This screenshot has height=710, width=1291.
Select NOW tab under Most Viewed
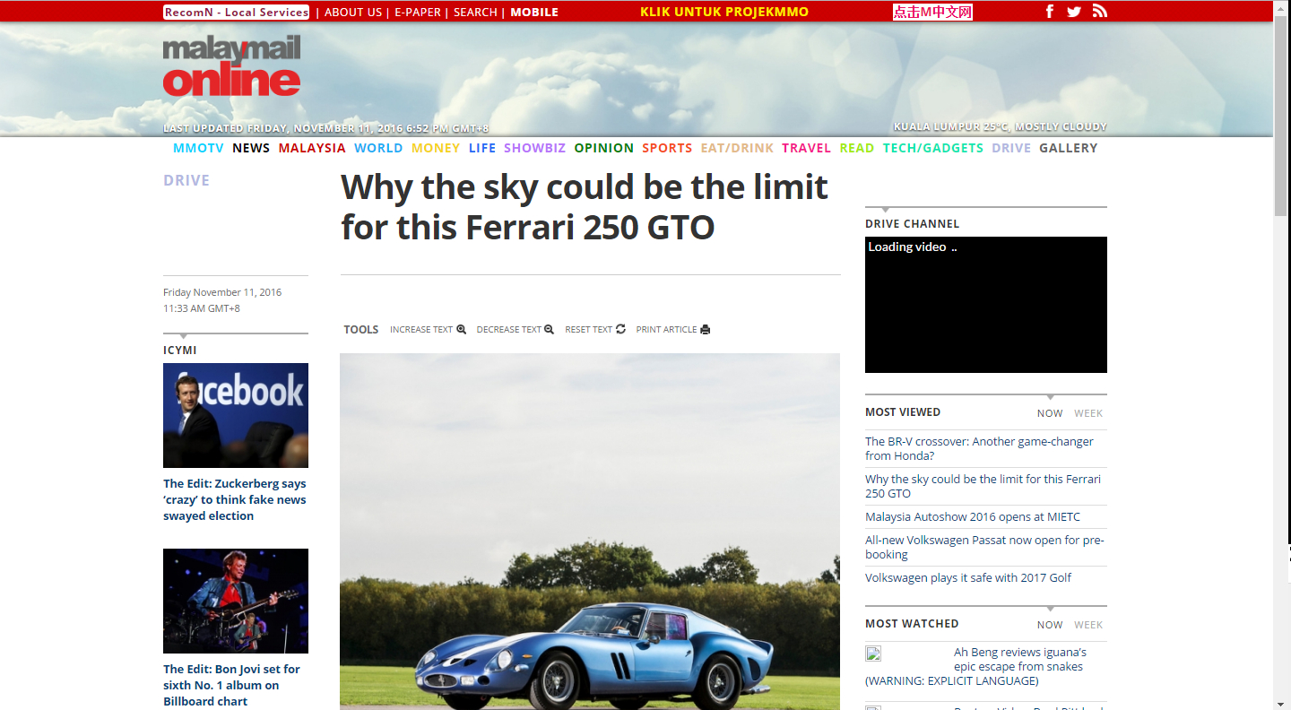tap(1050, 413)
